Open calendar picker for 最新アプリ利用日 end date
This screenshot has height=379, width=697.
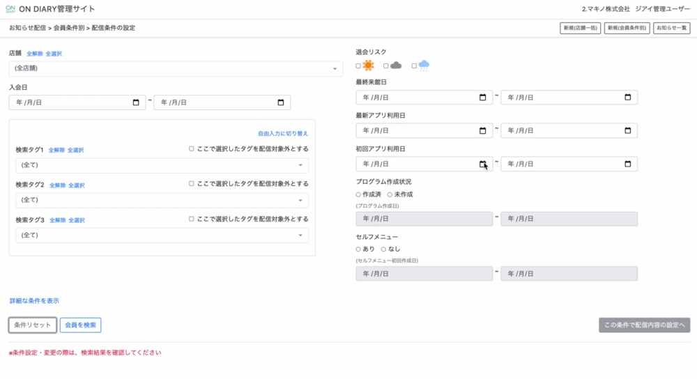point(627,130)
